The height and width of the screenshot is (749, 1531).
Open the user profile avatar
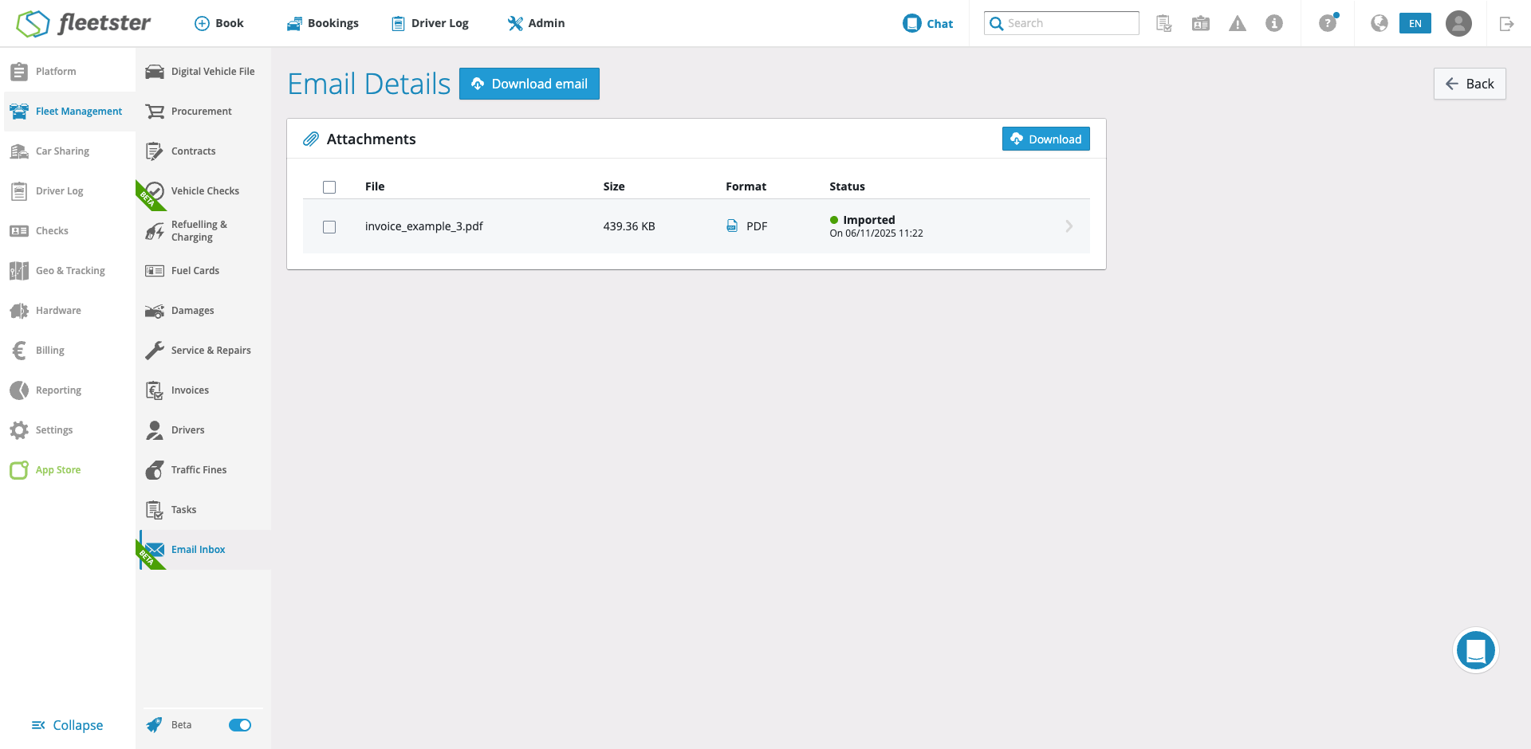coord(1458,23)
